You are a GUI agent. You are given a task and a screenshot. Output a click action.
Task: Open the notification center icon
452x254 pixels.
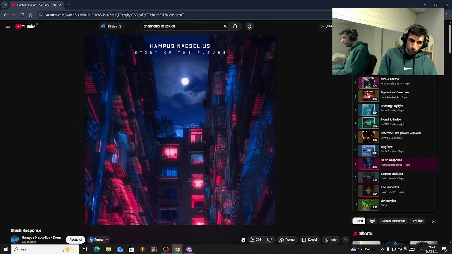[445, 249]
